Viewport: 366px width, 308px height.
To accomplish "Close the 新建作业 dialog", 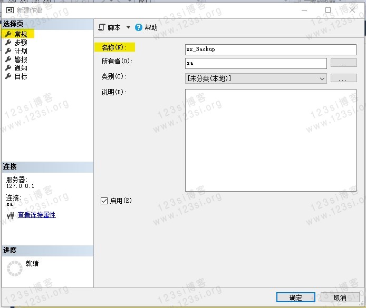I will pos(352,10).
